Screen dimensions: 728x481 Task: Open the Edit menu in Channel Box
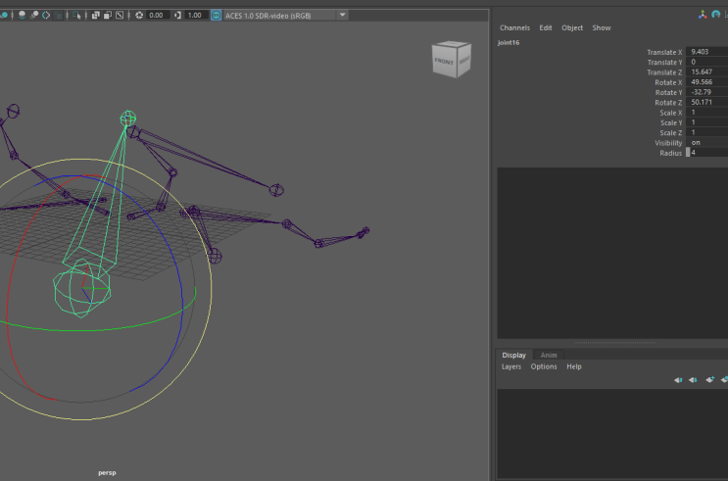[546, 27]
